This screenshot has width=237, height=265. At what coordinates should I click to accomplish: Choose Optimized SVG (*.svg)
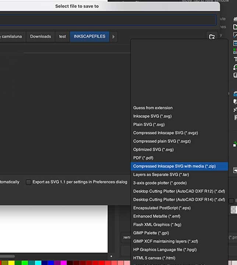tap(179, 149)
